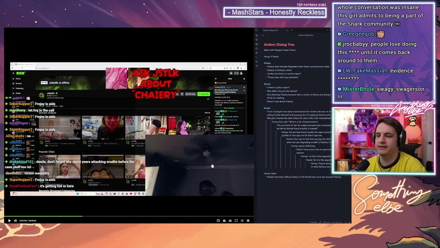Open the JollyIRL channel avatar
440x248 pixels.
point(42,95)
